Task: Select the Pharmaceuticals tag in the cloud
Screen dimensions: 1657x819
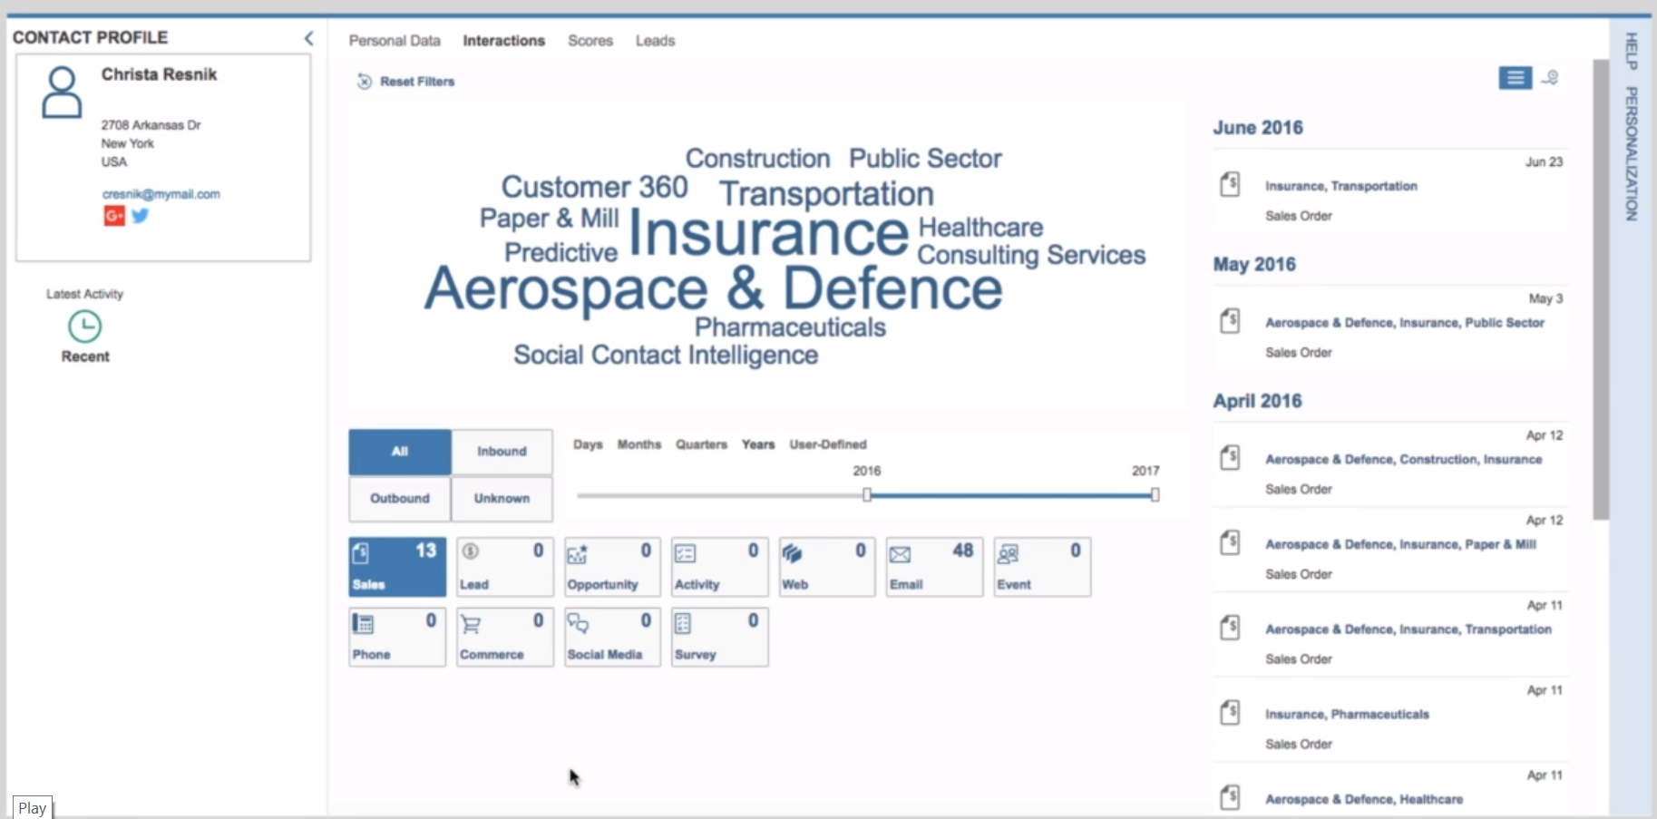Action: [790, 327]
